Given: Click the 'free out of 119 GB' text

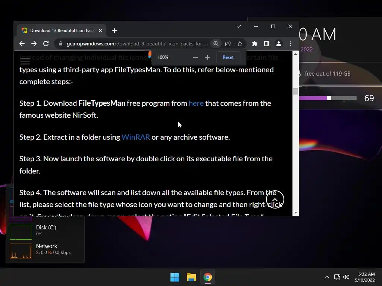Looking at the screenshot, I should [x=328, y=74].
